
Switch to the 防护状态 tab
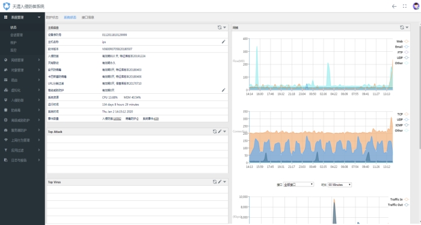(x=52, y=17)
